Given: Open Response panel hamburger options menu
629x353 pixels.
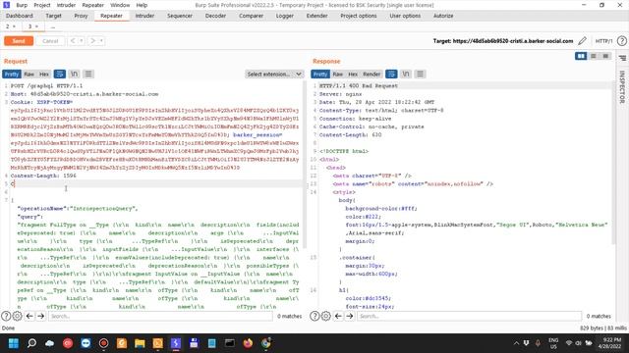Looking at the screenshot, I should click(420, 75).
